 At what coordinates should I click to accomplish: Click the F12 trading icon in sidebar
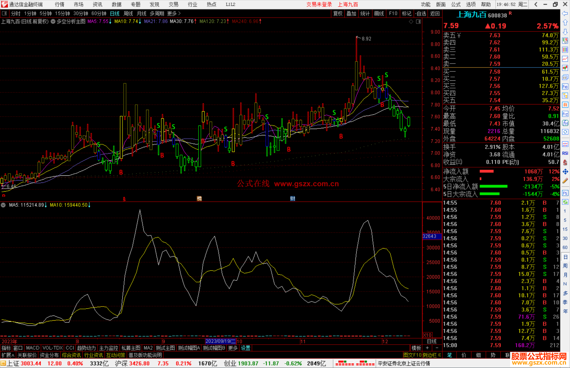pos(565,114)
